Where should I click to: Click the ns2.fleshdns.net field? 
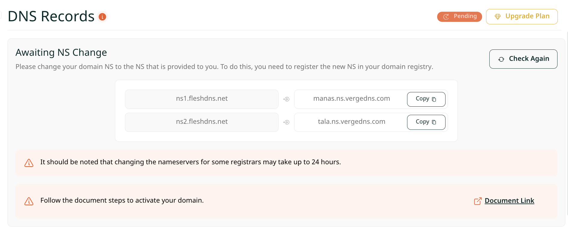201,122
